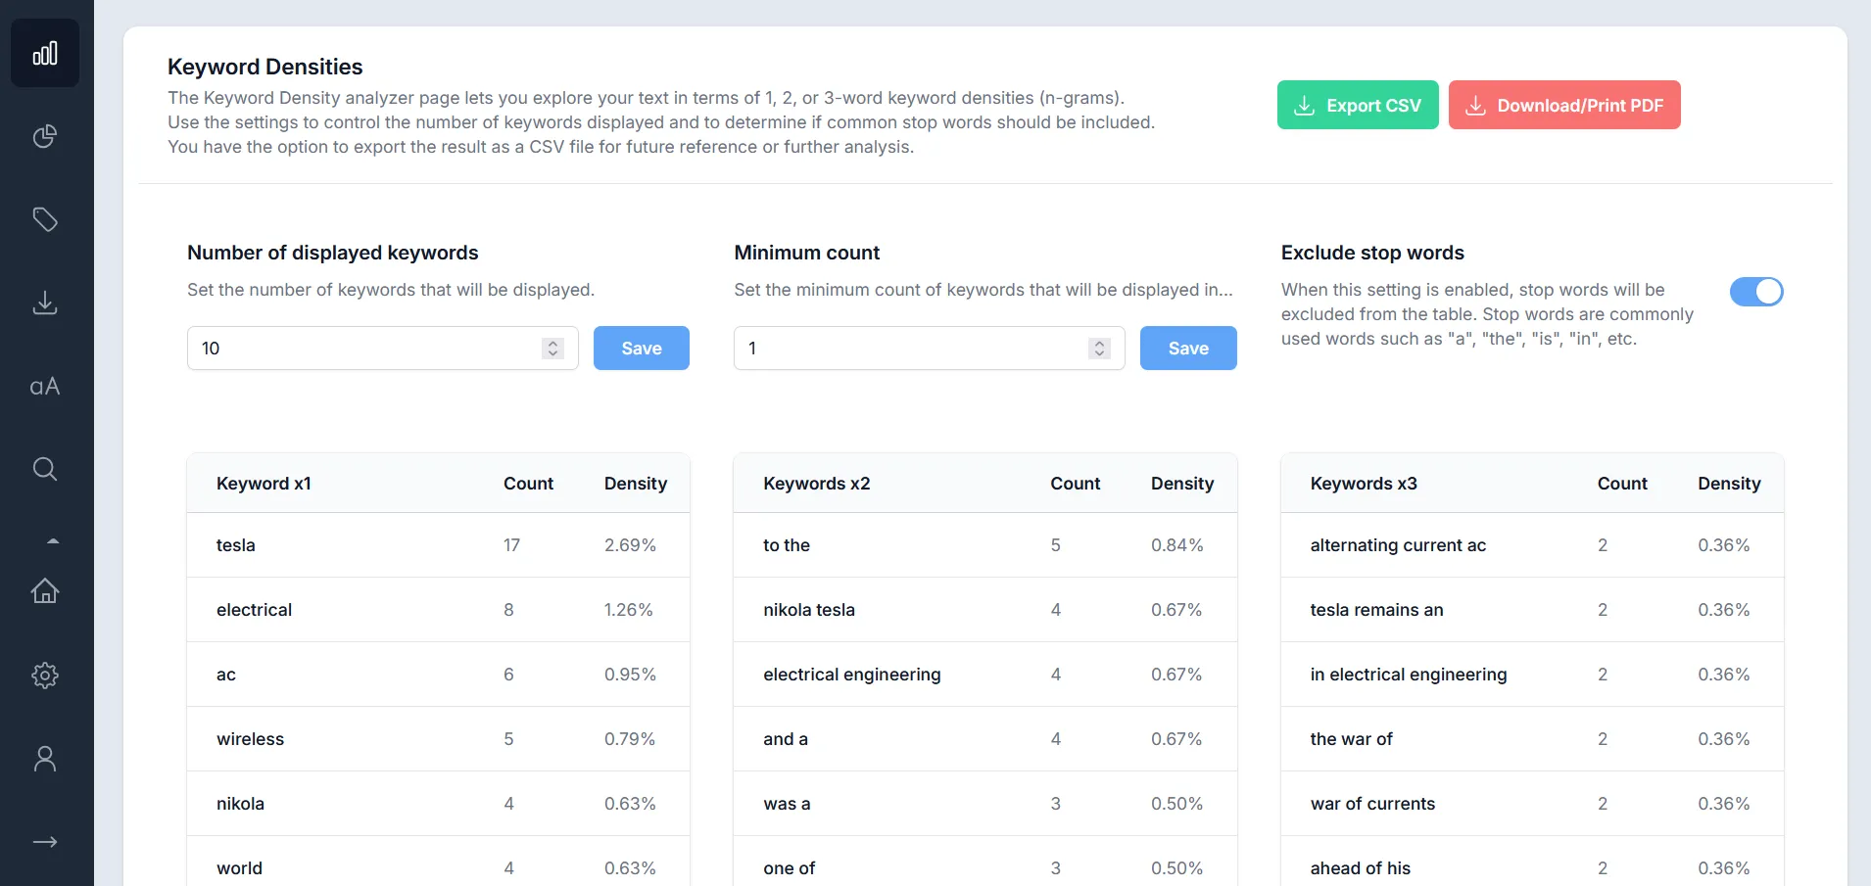The height and width of the screenshot is (886, 1871).
Task: Collapse the small caret in the sidebar
Action: coord(53,540)
